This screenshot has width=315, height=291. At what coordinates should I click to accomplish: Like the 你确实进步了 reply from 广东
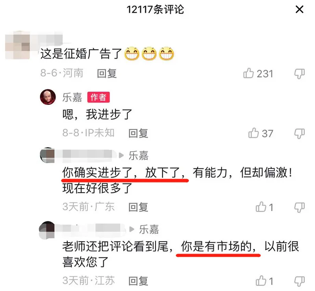tap(261, 207)
